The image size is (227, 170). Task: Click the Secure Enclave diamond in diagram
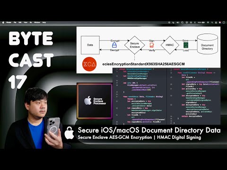tap(134, 45)
